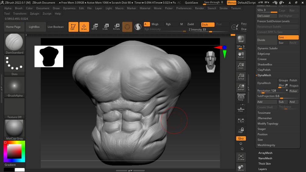Image resolution: width=306 pixels, height=172 pixels.
Task: Expand the EdgeLoop section
Action: click(264, 54)
